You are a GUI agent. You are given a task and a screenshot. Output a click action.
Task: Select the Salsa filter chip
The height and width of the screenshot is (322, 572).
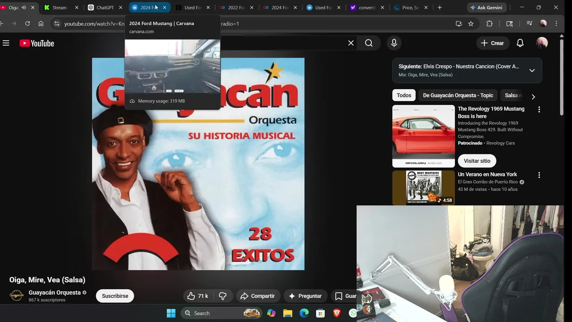pos(513,95)
